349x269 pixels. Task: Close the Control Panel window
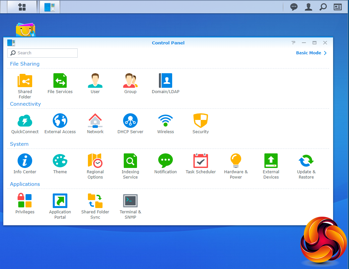pos(325,43)
